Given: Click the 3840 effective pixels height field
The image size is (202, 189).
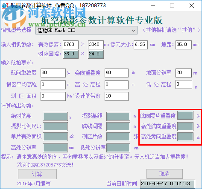Looking at the screenshot, I should pos(96,45).
